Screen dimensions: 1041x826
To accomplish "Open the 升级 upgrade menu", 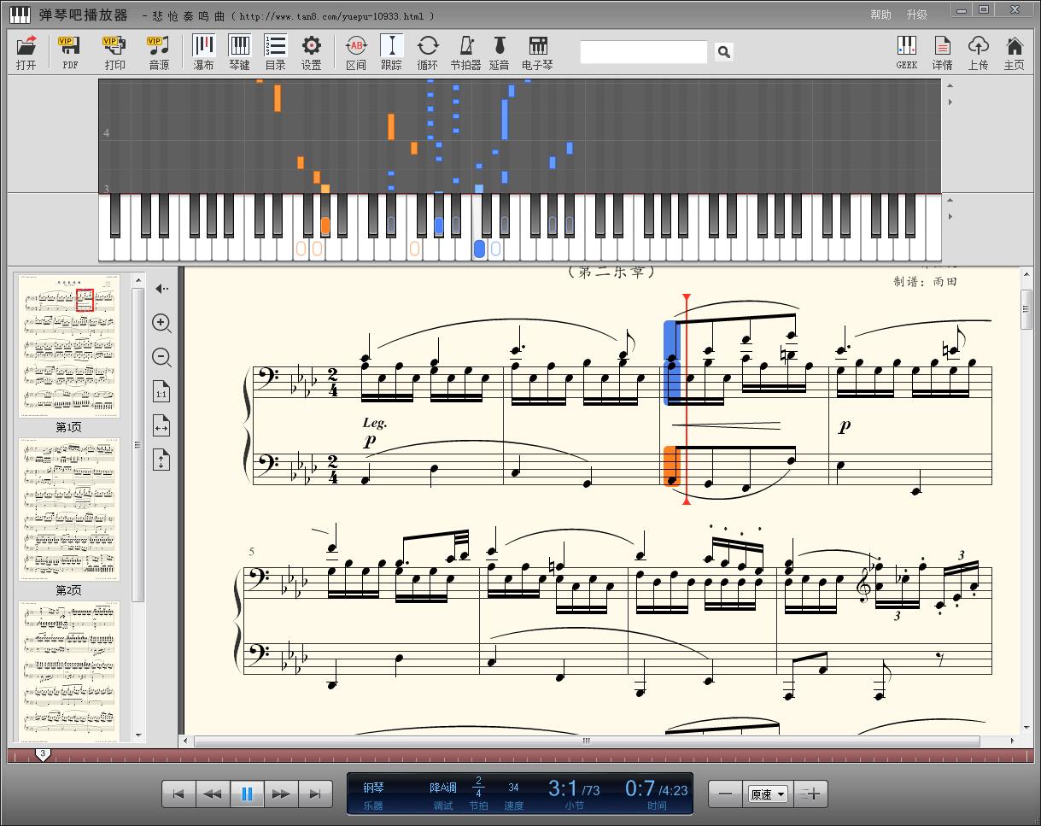I will click(x=916, y=15).
